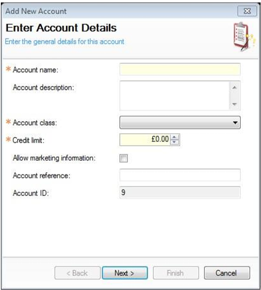This screenshot has height=290, width=261.
Task: Click into the Account description box
Action: tap(174, 95)
